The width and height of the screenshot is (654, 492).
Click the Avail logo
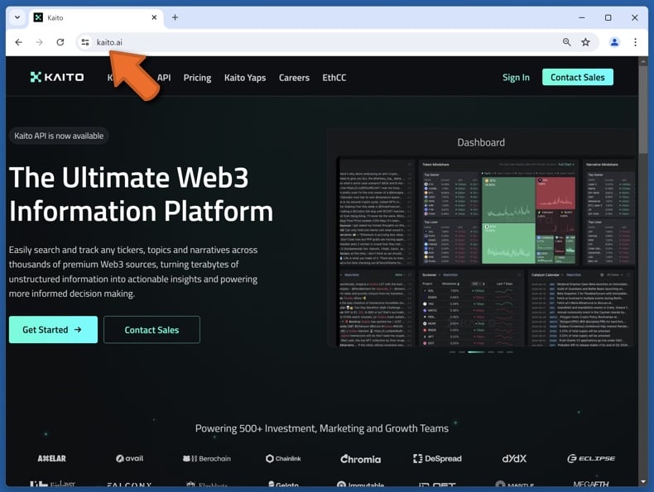[129, 458]
